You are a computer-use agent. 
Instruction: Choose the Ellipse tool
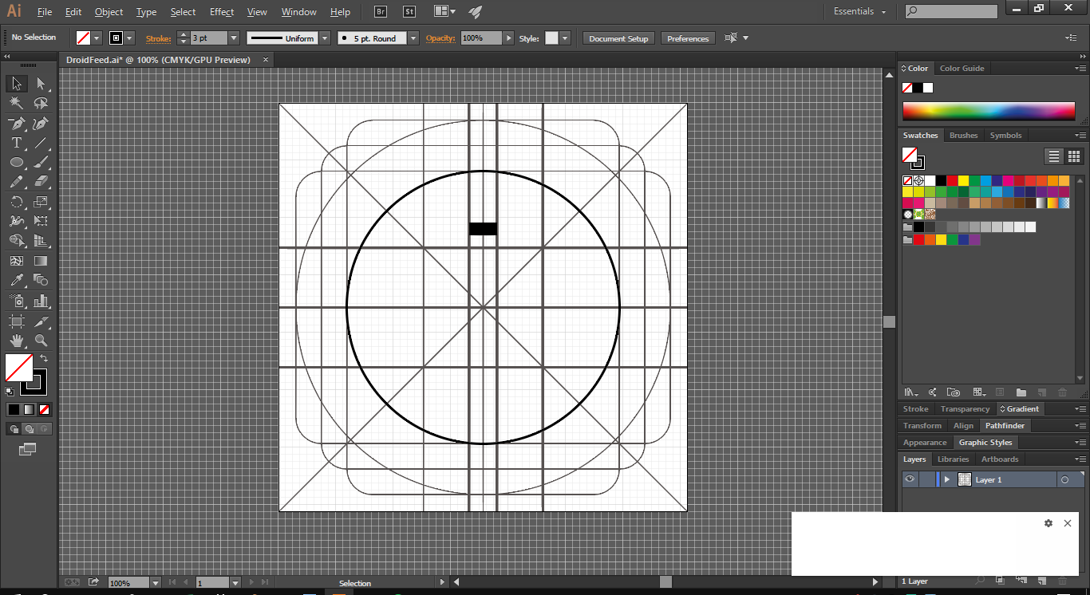pyautogui.click(x=16, y=163)
